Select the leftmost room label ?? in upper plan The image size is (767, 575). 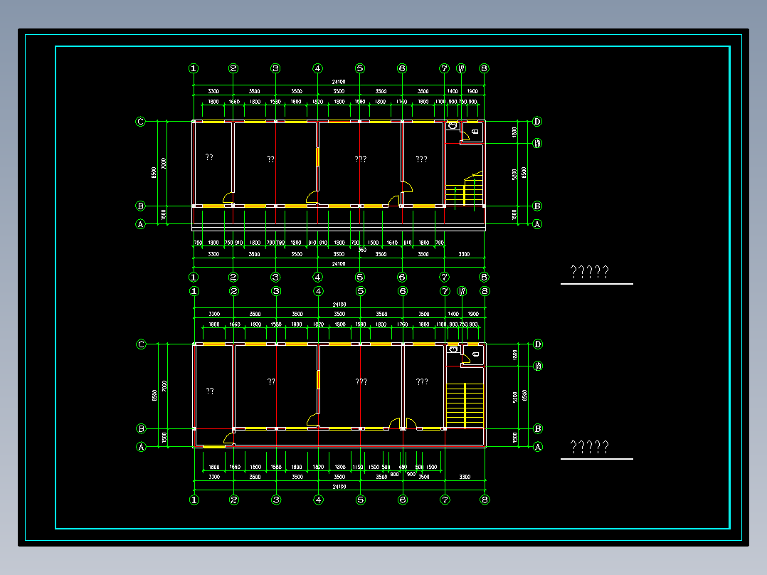[x=209, y=157]
